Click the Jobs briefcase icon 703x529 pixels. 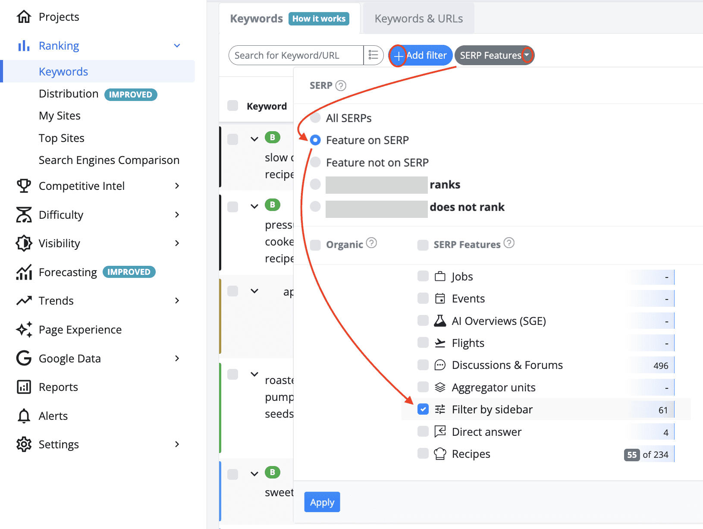point(440,277)
